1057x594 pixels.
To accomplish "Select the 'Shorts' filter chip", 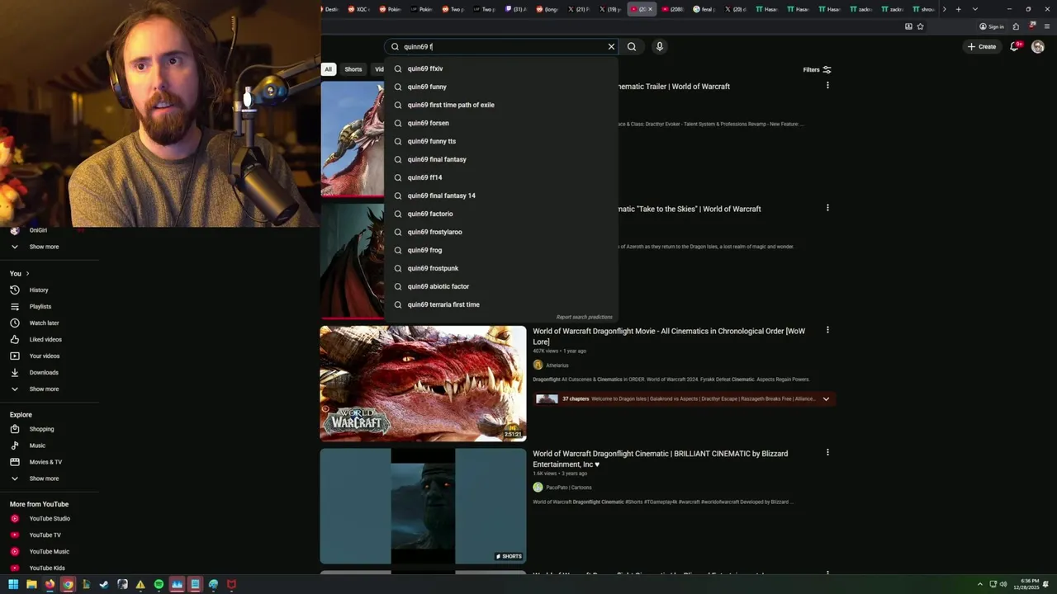I will [x=353, y=69].
